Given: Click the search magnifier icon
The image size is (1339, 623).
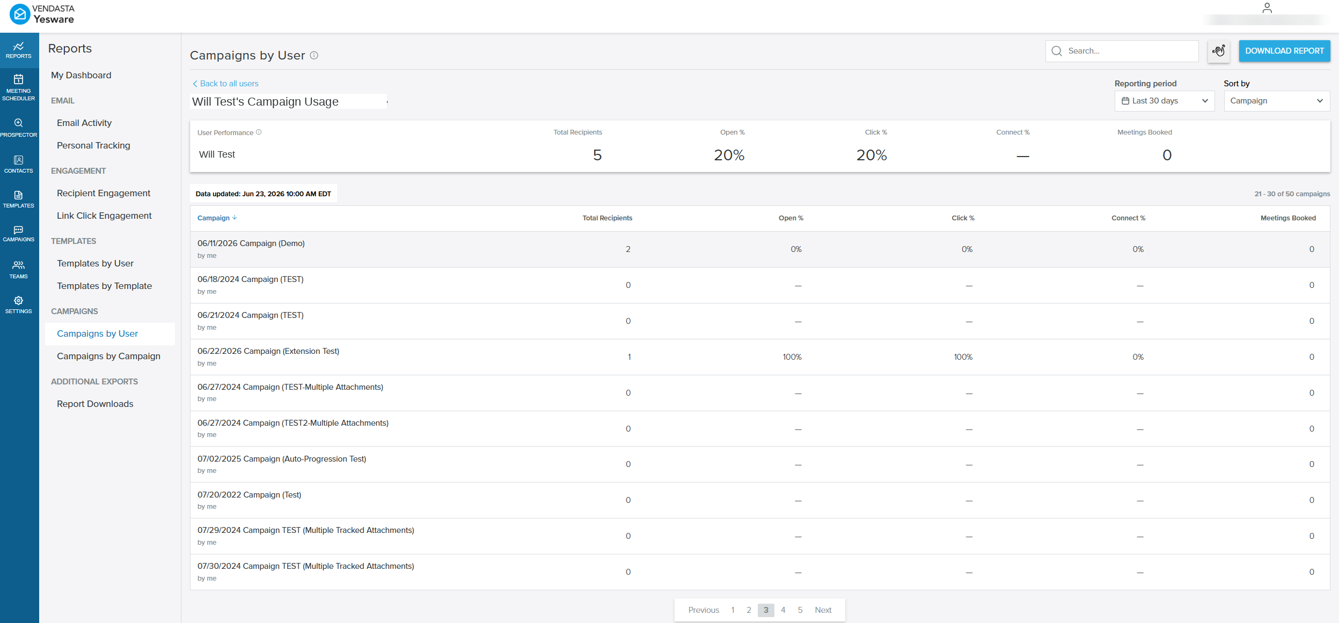Looking at the screenshot, I should tap(1057, 51).
